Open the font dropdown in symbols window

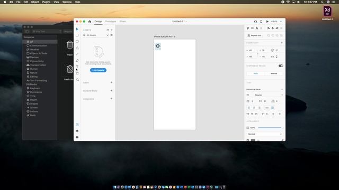tap(47, 32)
